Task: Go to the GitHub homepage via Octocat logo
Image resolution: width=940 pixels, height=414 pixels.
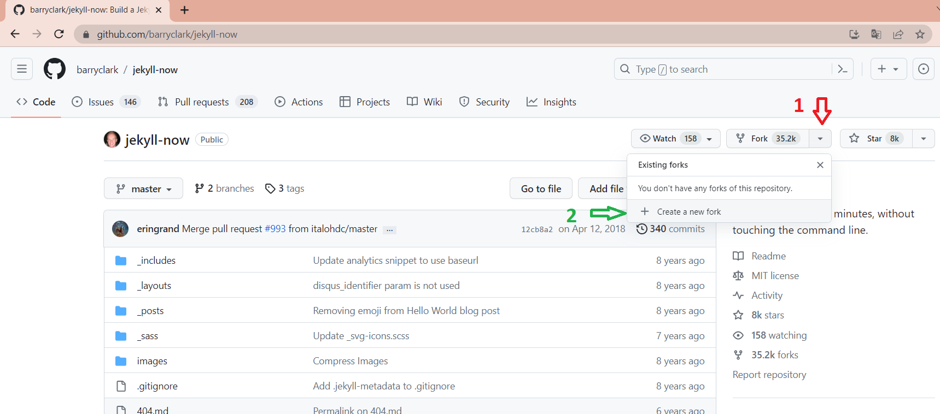Action: coord(55,69)
